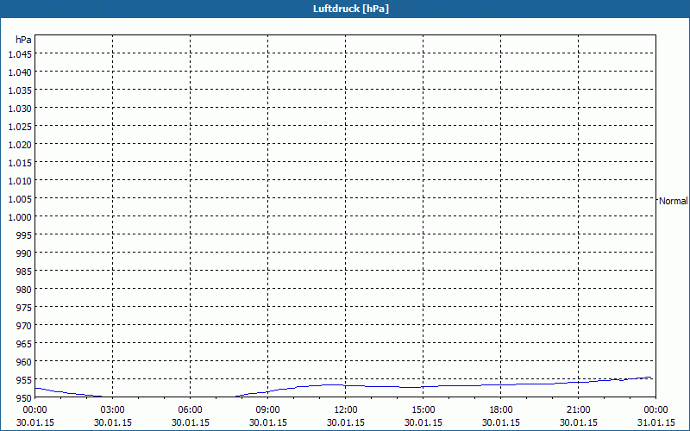Select the 1.020 y-axis value
This screenshot has height=431, width=690.
point(20,145)
